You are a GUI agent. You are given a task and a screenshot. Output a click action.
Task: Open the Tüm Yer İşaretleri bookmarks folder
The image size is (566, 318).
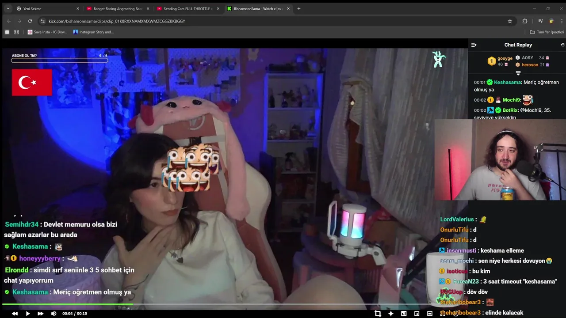pos(547,32)
